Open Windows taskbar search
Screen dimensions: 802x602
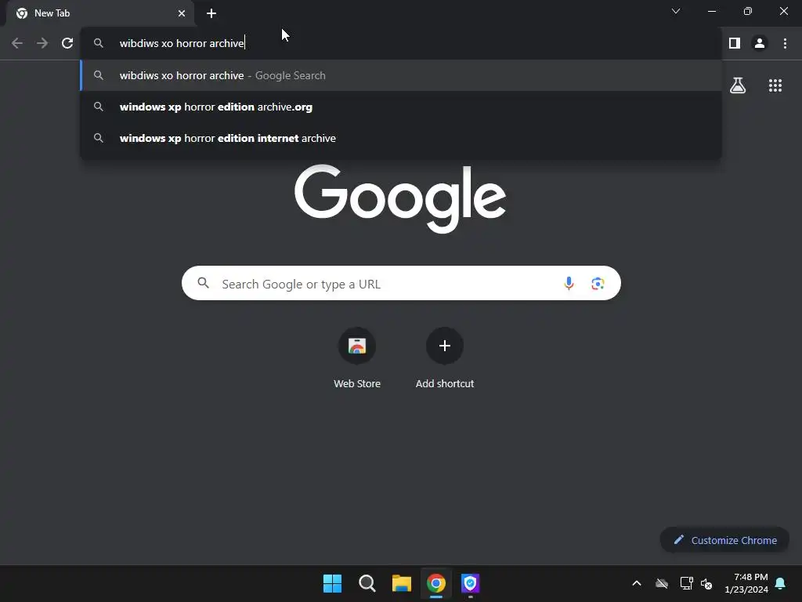[x=367, y=583]
